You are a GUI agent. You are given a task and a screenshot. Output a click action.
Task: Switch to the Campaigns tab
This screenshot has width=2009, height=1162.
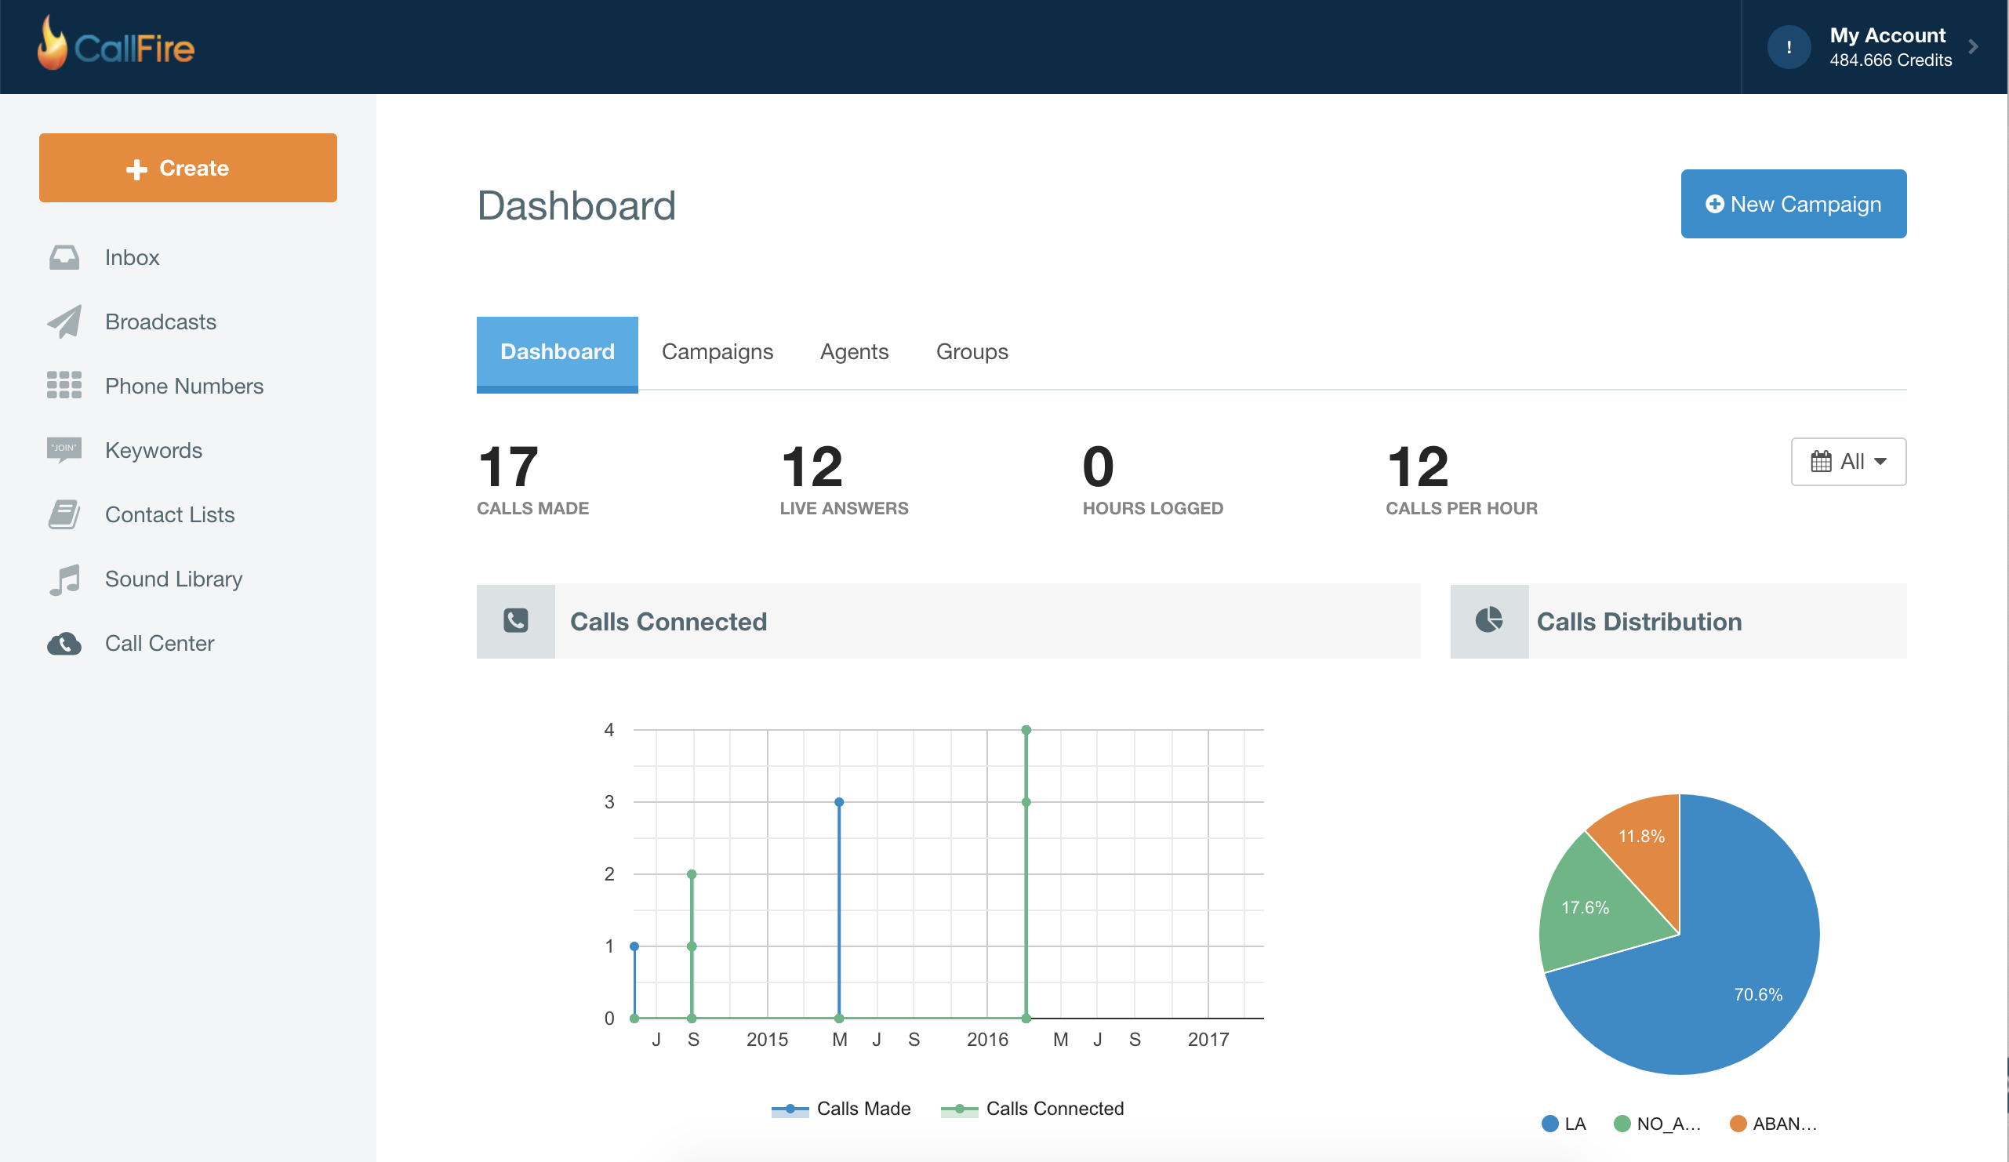tap(717, 351)
